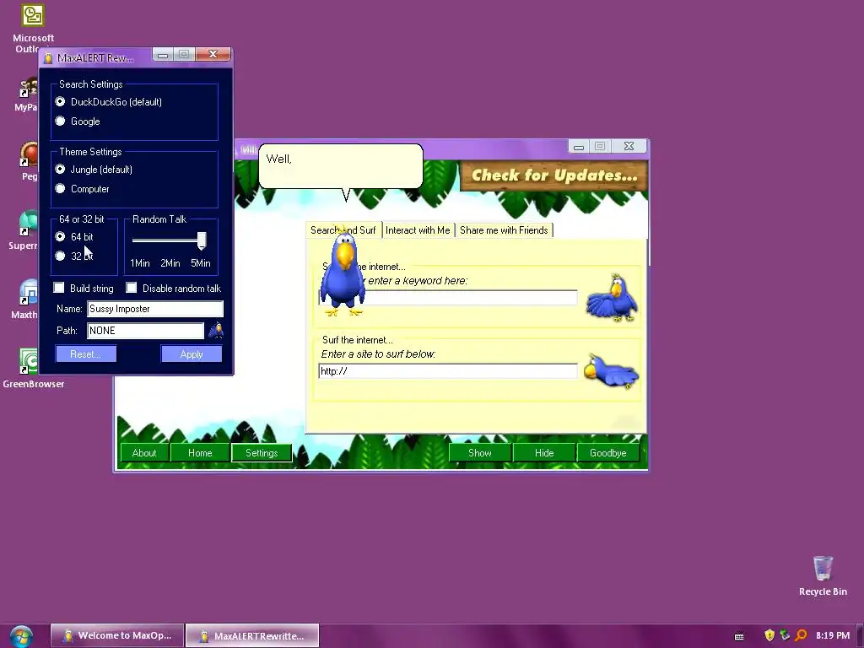
Task: Click the 8:19 PM taskbar clock
Action: pos(833,635)
